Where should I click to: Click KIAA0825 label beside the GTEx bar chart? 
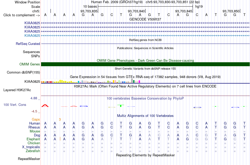pyautogui.click(x=32, y=82)
